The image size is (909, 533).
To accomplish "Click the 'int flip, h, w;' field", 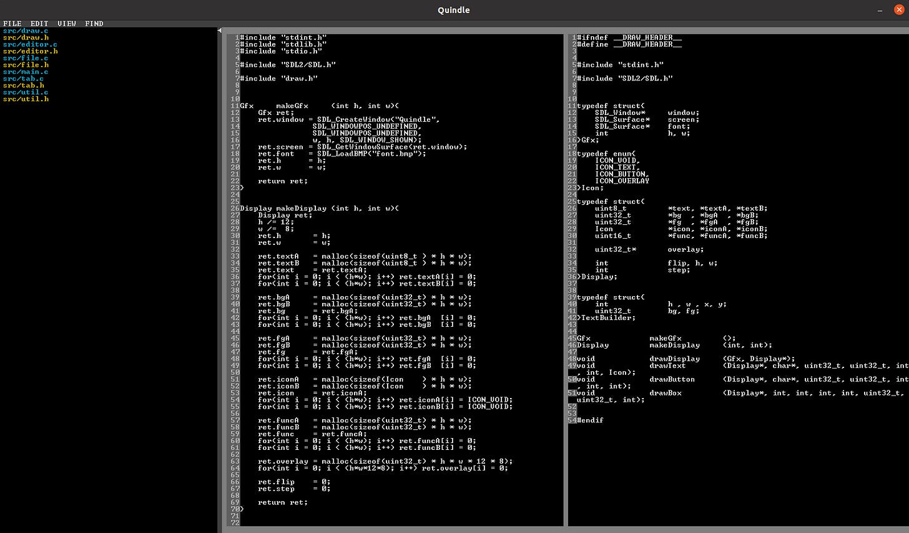I will [x=657, y=264].
